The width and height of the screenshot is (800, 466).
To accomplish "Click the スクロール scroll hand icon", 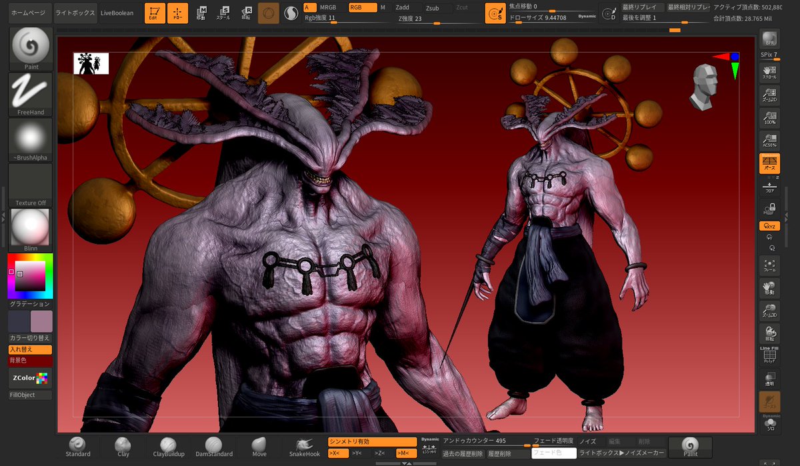I will (x=770, y=73).
